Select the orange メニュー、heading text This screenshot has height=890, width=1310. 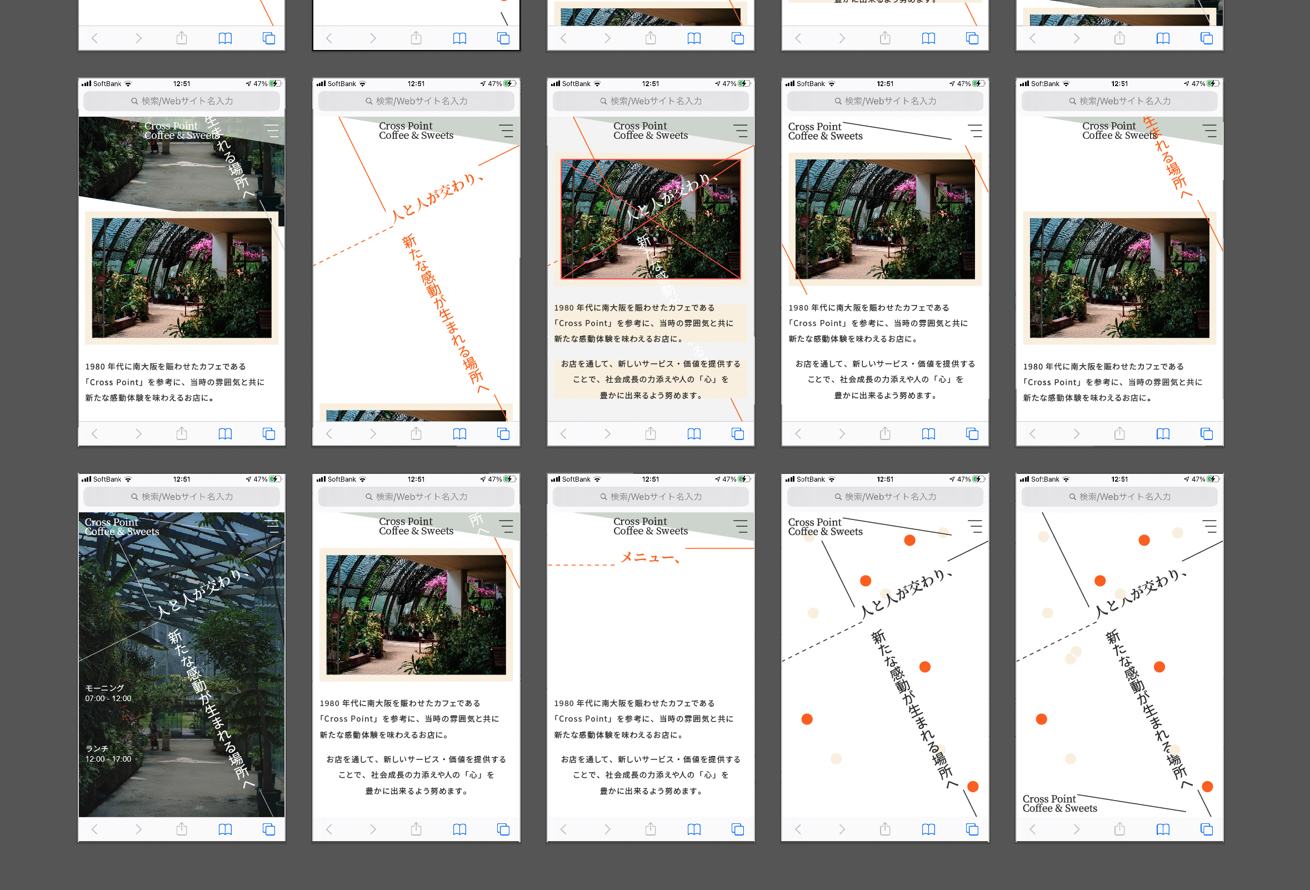pyautogui.click(x=649, y=557)
